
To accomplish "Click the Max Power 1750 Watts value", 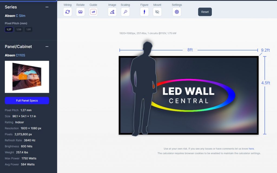I will [x=29, y=158].
